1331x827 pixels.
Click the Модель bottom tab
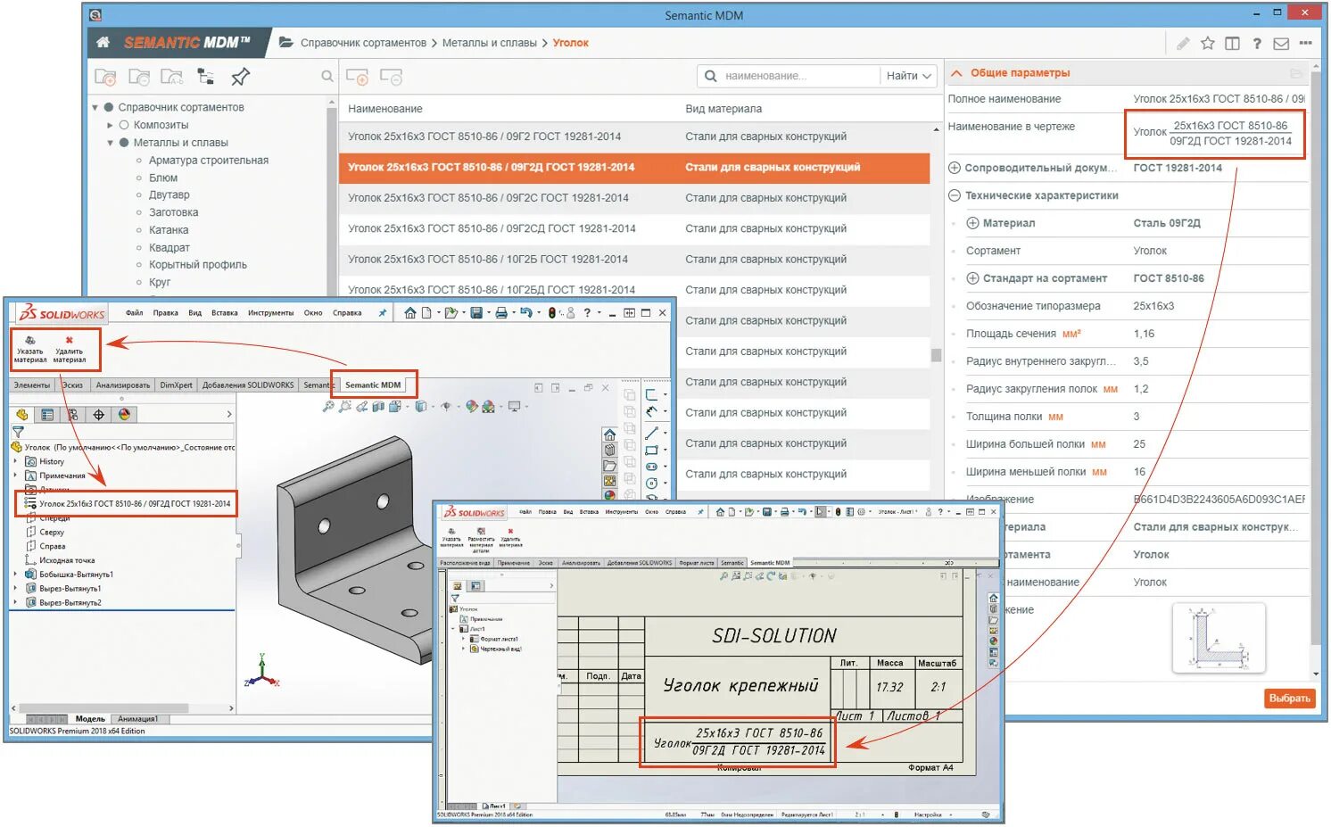pyautogui.click(x=90, y=719)
